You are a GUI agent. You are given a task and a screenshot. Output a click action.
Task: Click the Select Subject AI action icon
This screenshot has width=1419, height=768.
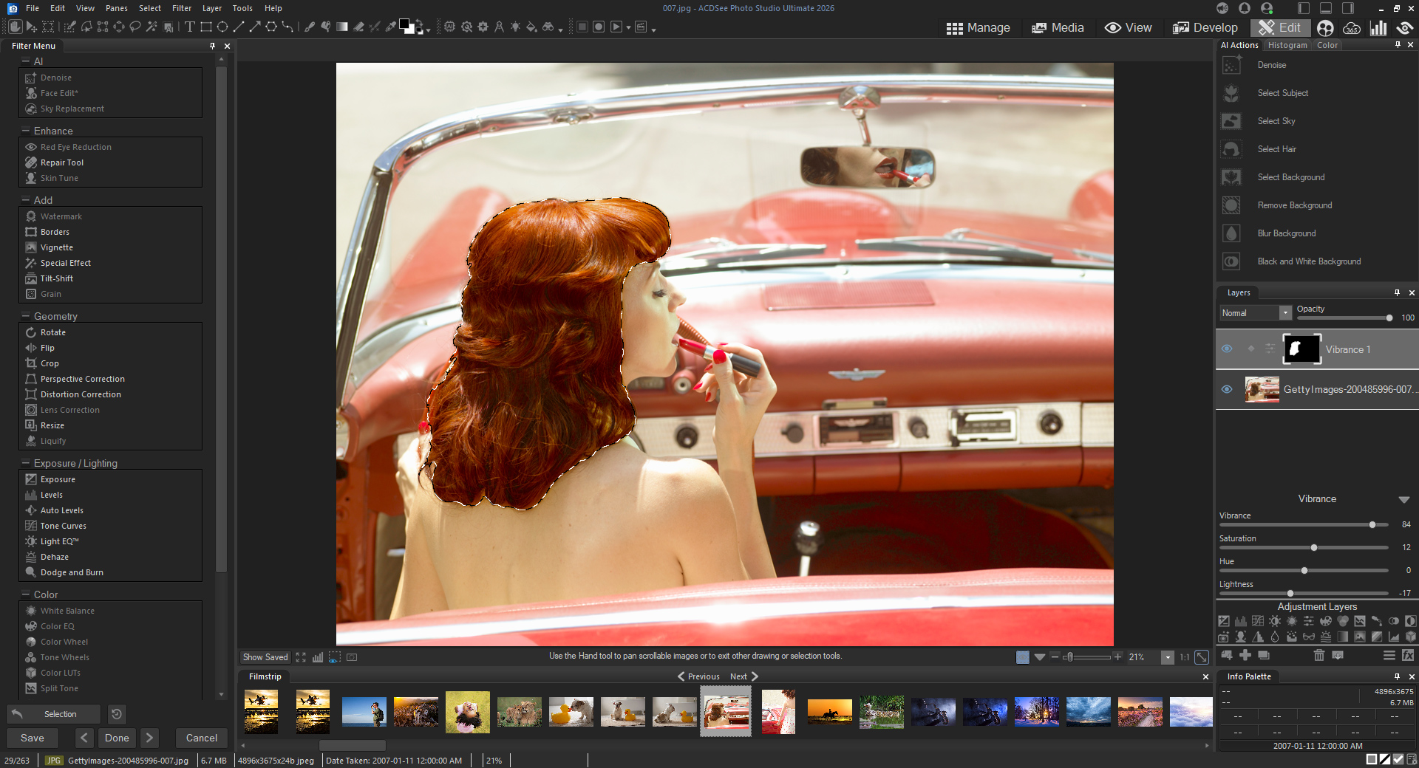[x=1231, y=93]
